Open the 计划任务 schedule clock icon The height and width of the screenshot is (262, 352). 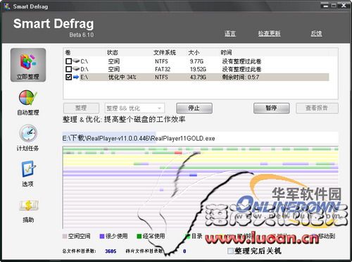coord(28,133)
